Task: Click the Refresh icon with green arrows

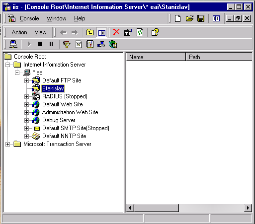Action: [x=140, y=32]
